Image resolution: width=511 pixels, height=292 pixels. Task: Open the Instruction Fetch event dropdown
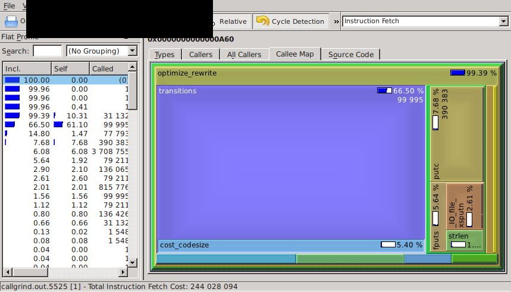(x=425, y=21)
